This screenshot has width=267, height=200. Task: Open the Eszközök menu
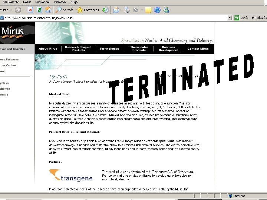coord(60,2)
